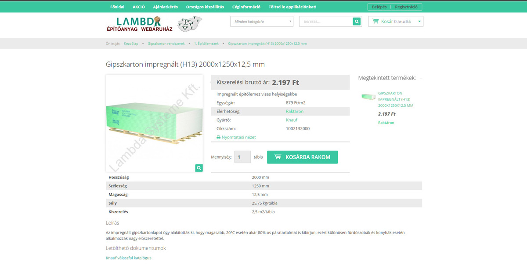Open the AKCIÓ menu item
This screenshot has width=527, height=276.
coord(139,7)
